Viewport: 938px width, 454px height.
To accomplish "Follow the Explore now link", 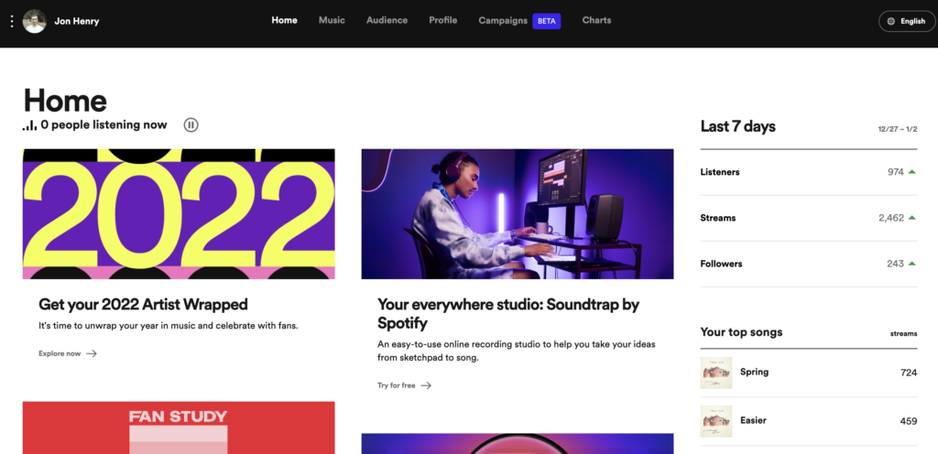I will click(x=68, y=353).
